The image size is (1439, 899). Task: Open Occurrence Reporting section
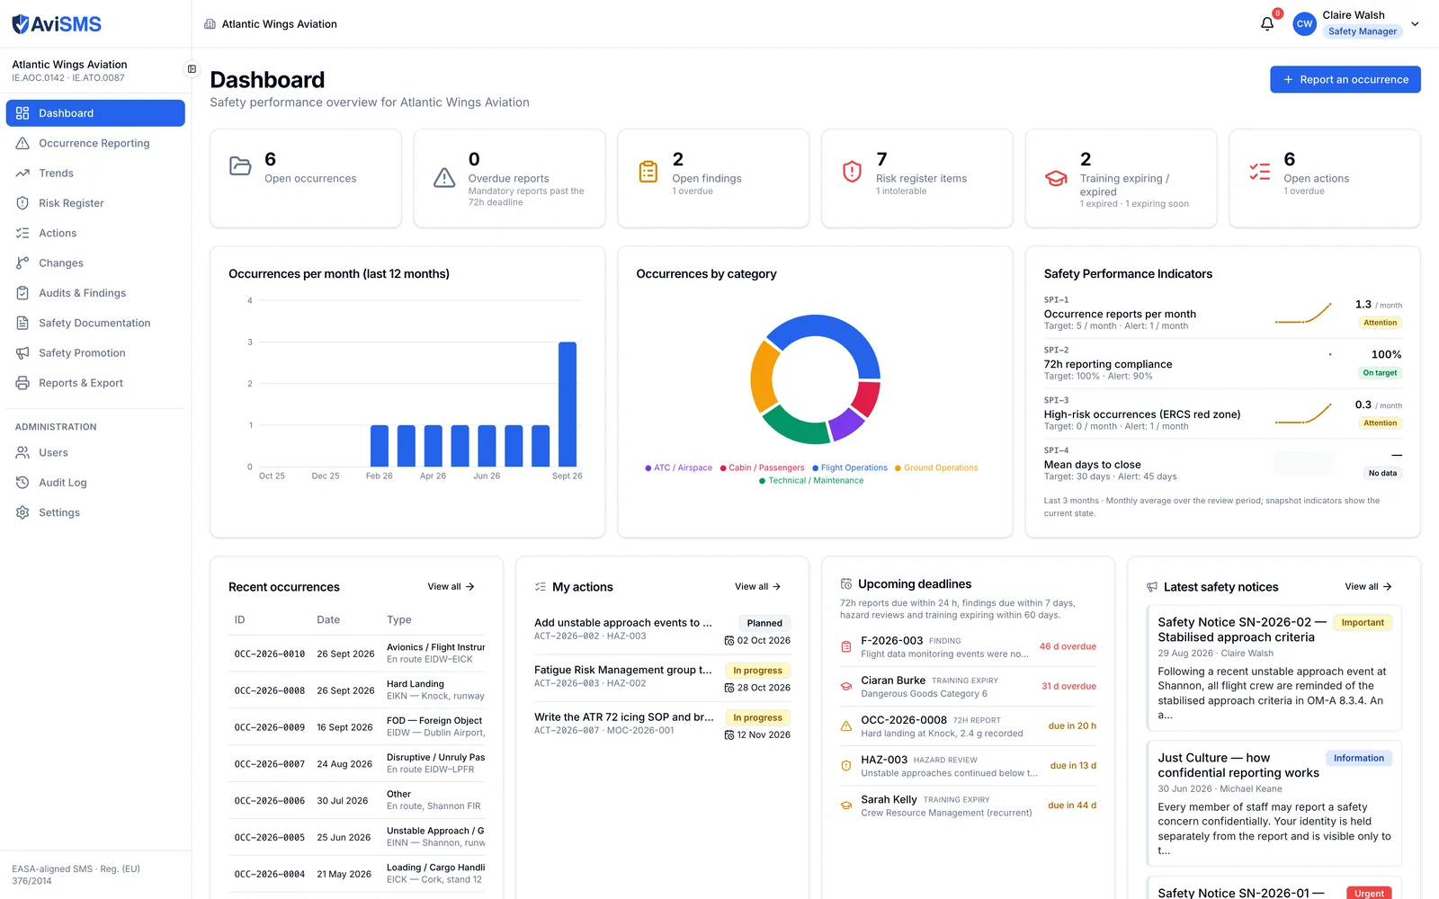(95, 143)
